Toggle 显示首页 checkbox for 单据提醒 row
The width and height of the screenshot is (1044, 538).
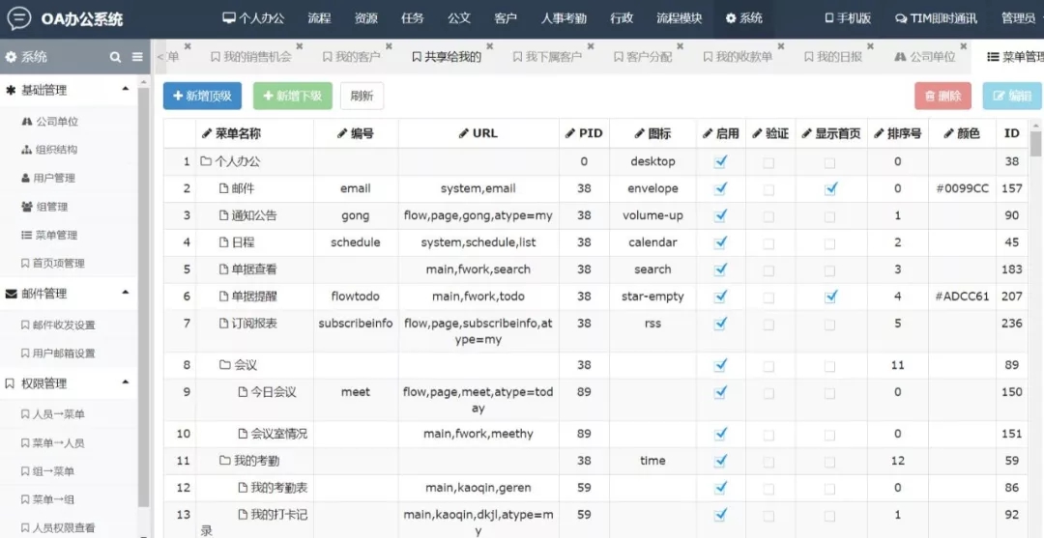(830, 297)
